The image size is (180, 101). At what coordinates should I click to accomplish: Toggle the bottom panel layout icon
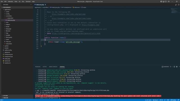(x=163, y=1)
